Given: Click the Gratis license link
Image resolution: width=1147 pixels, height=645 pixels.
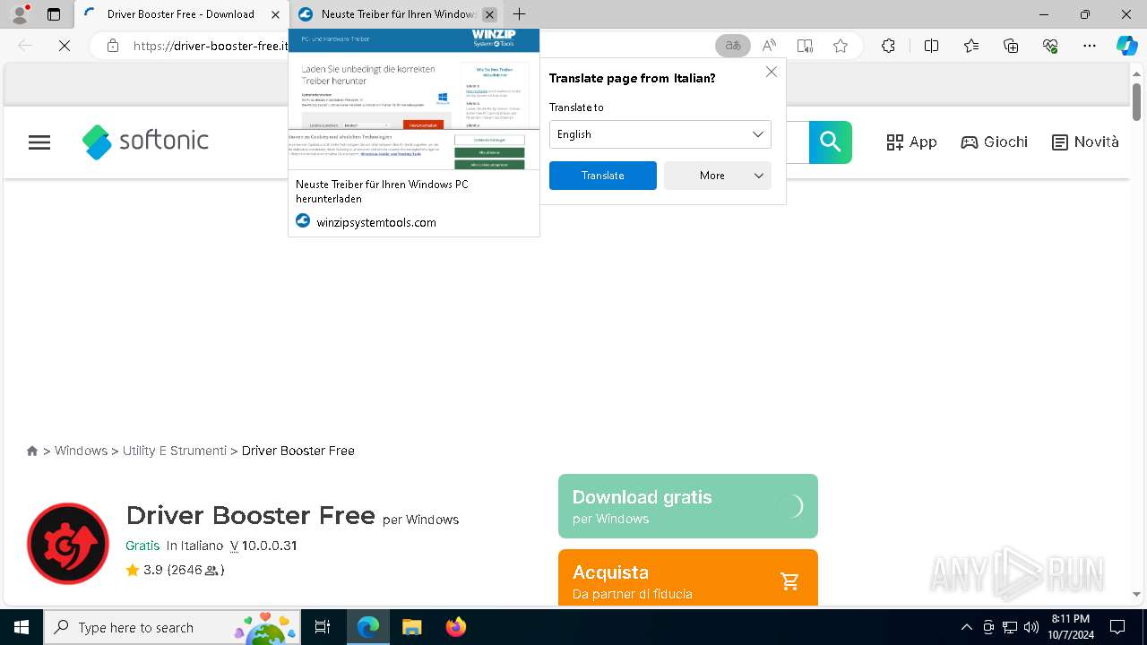Looking at the screenshot, I should click(x=142, y=546).
